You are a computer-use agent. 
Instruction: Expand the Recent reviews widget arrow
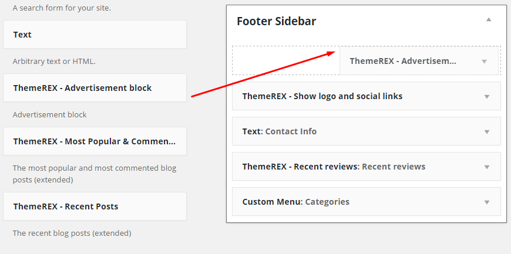click(487, 167)
